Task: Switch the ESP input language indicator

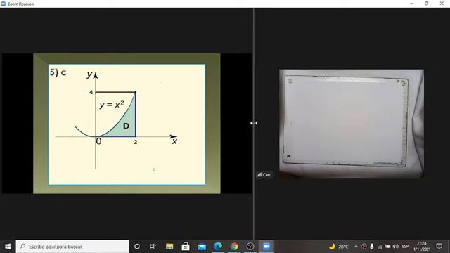Action: click(405, 247)
